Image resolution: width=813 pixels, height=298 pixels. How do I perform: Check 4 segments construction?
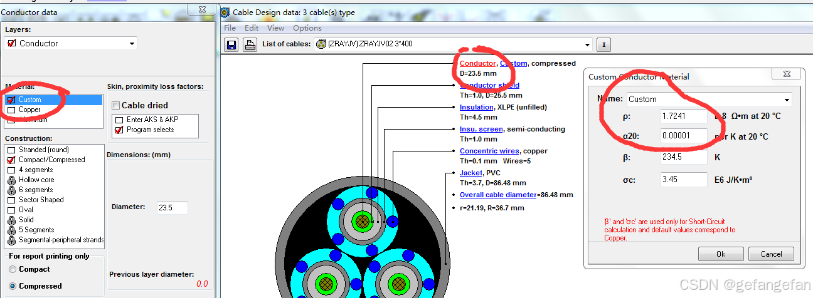coord(11,170)
